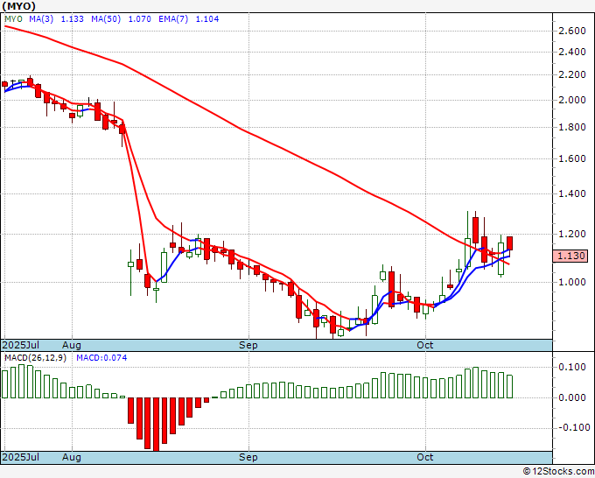595x478 pixels.
Task: Click the -0.100 MACD axis label
Action: click(574, 427)
